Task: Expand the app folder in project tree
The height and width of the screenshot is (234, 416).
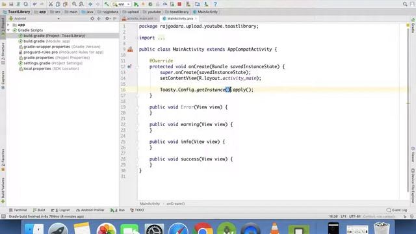Action: point(8,25)
